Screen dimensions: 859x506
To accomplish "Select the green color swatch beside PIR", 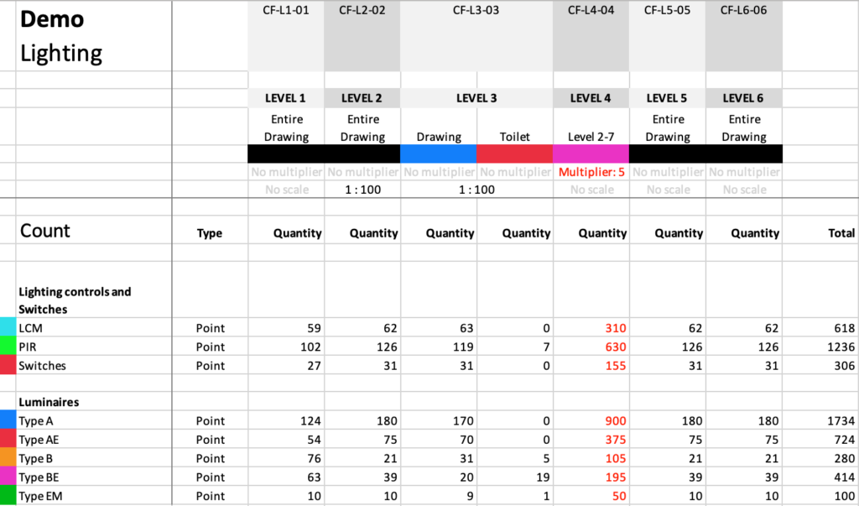I will coord(6,347).
